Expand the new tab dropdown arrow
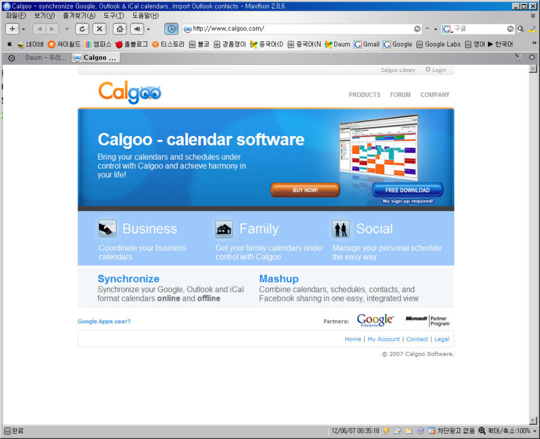 click(24, 30)
